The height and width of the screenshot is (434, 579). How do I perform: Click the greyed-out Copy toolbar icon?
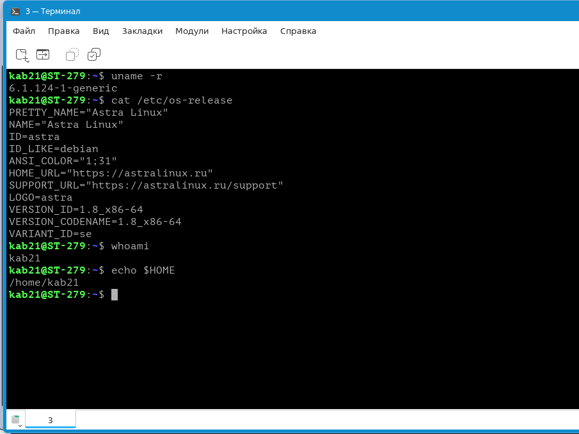72,54
